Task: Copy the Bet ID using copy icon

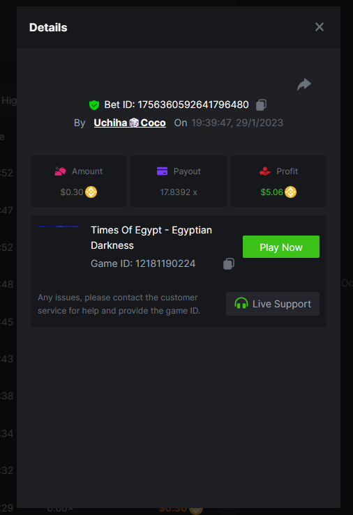Action: (262, 105)
